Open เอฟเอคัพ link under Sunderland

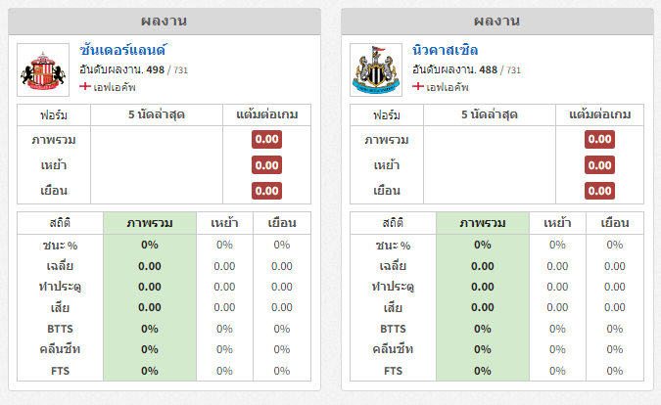coord(115,87)
